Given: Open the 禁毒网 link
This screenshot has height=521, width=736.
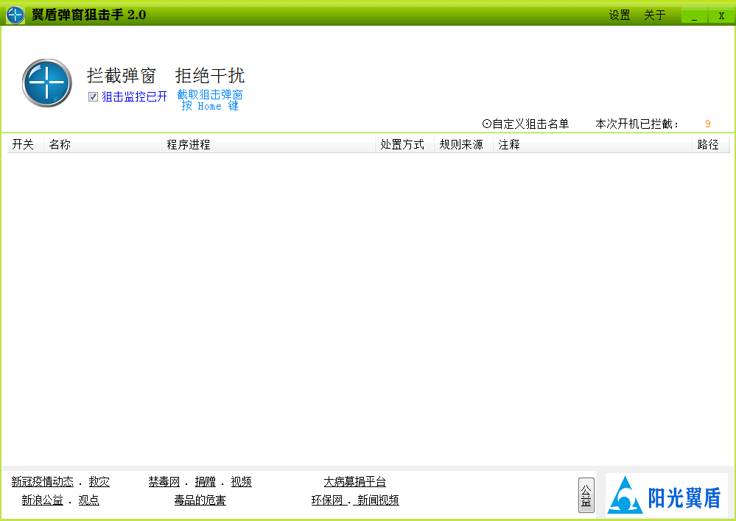Looking at the screenshot, I should click(164, 482).
